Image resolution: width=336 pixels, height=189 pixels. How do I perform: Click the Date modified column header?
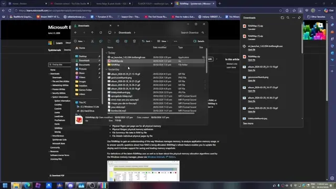160,47
